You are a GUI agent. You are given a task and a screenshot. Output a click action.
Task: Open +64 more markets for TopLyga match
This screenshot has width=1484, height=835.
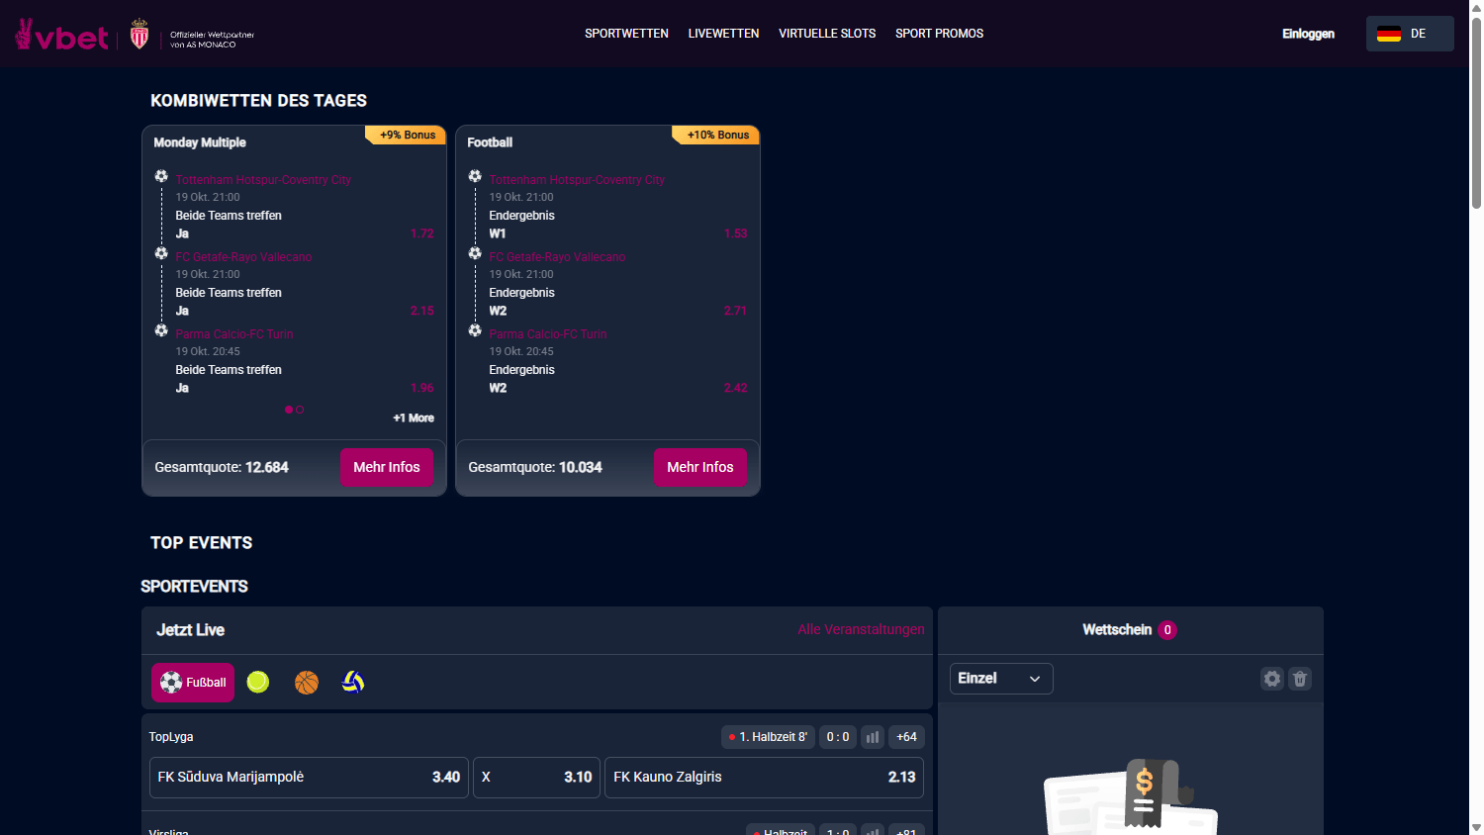coord(906,737)
